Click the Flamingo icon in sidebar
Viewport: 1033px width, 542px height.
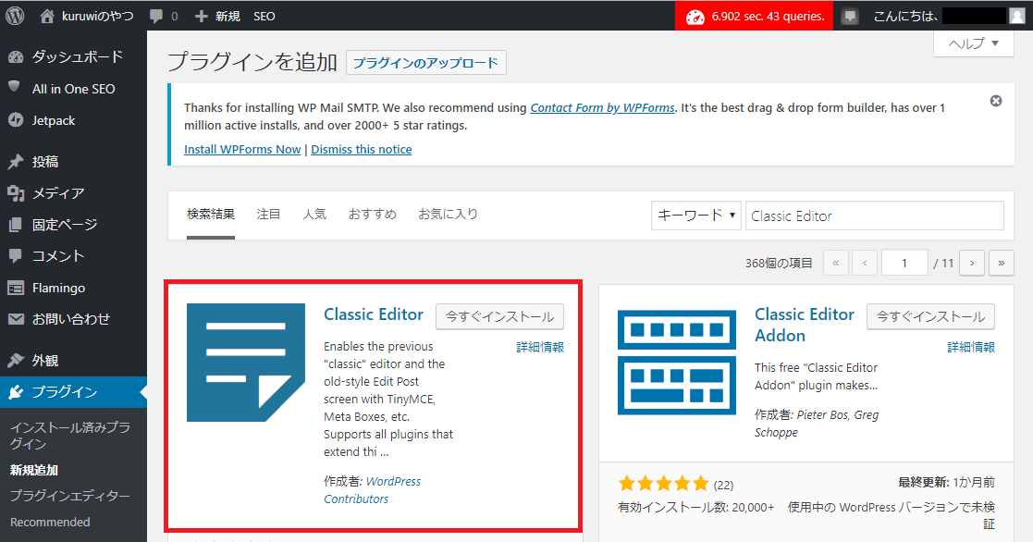coord(16,288)
